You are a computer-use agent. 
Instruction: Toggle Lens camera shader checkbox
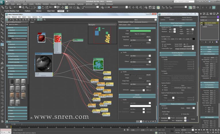point(162,85)
